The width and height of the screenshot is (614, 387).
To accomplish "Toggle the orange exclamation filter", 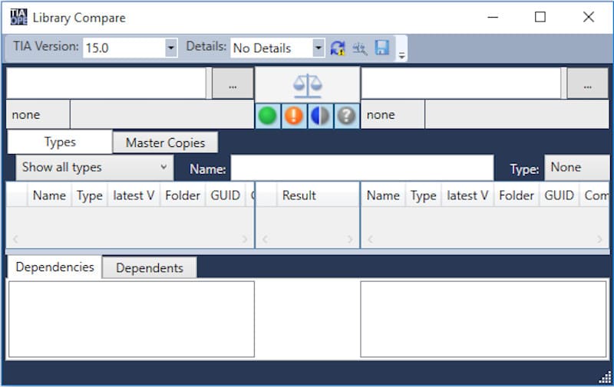I will point(294,116).
